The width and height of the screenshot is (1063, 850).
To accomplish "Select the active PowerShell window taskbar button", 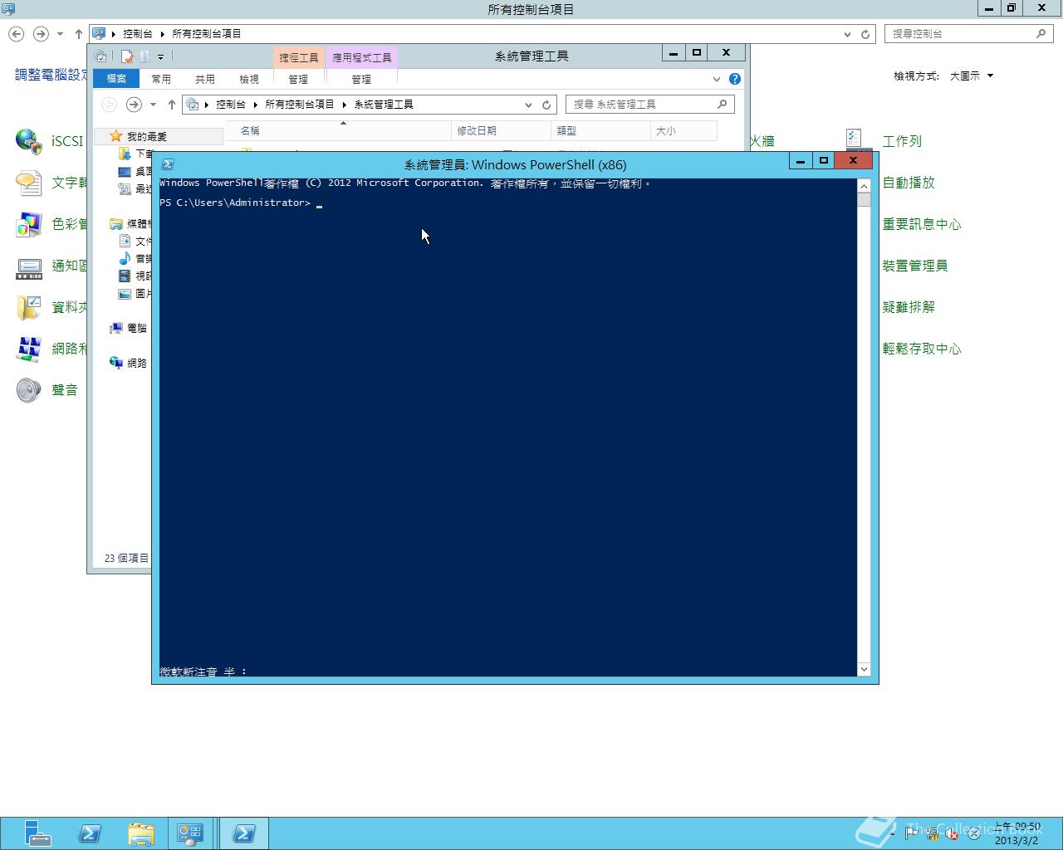I will [243, 833].
